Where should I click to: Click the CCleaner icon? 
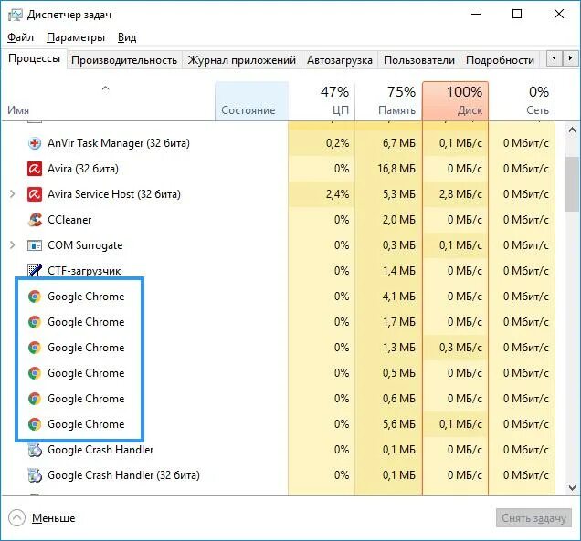pos(35,220)
